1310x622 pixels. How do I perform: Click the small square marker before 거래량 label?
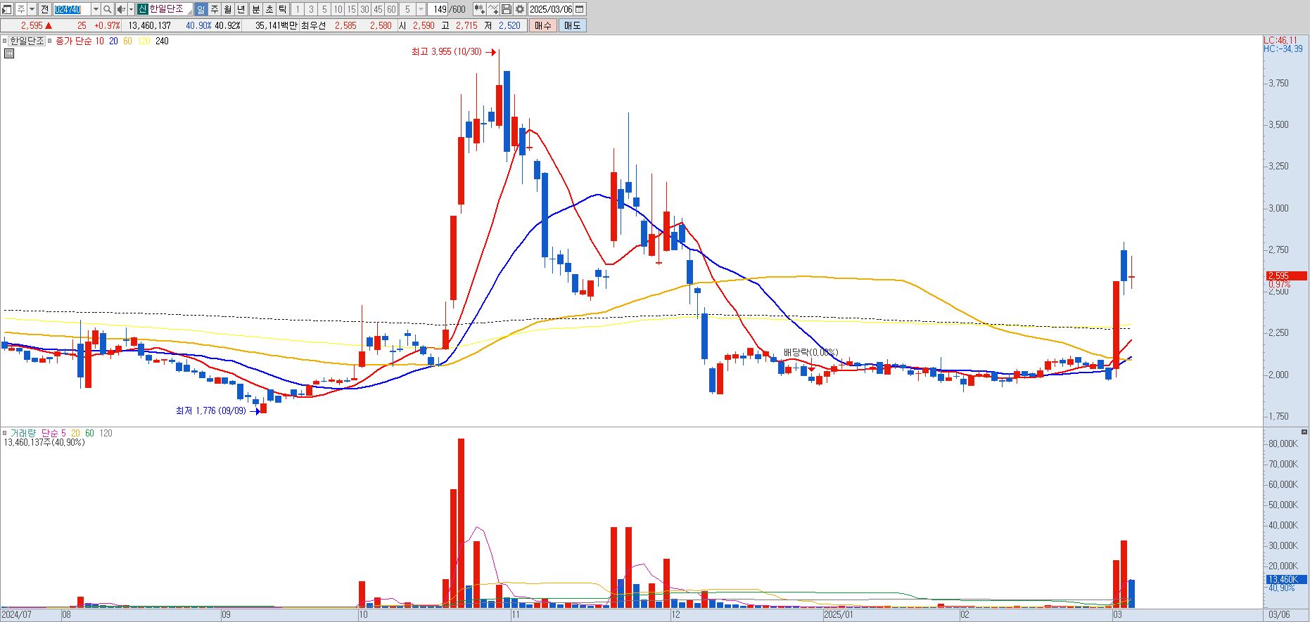click(x=4, y=433)
